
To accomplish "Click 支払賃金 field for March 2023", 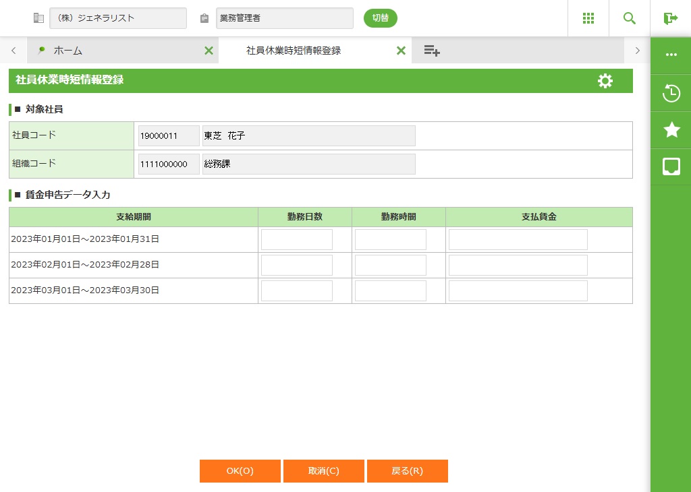I will [x=518, y=290].
